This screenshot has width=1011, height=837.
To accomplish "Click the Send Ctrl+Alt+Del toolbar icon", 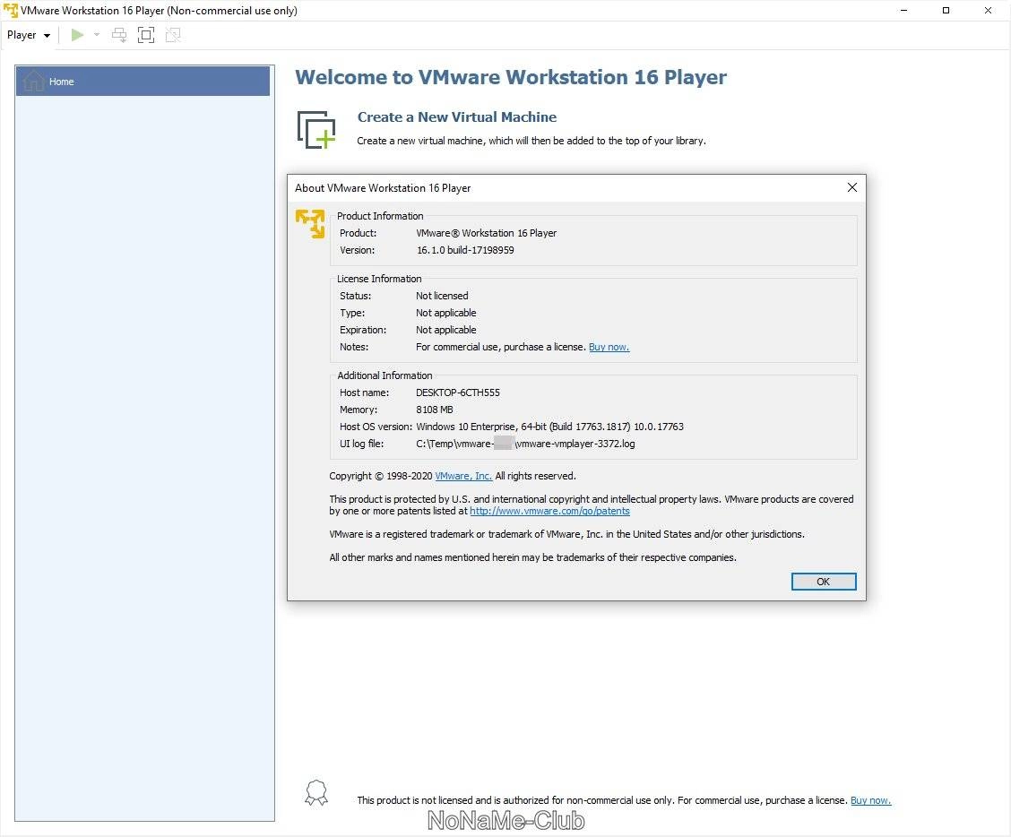I will pos(119,35).
